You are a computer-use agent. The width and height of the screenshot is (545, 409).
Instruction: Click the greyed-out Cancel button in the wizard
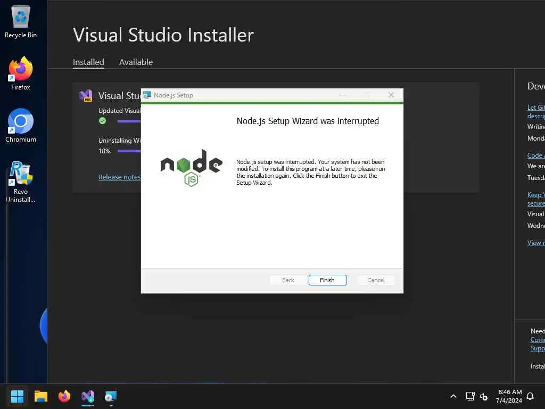click(x=376, y=280)
